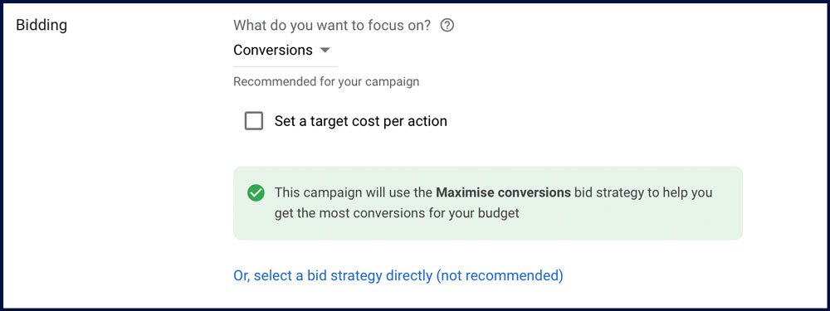This screenshot has width=830, height=311.
Task: Click the word "Conversions" in the dropdown
Action: point(273,51)
